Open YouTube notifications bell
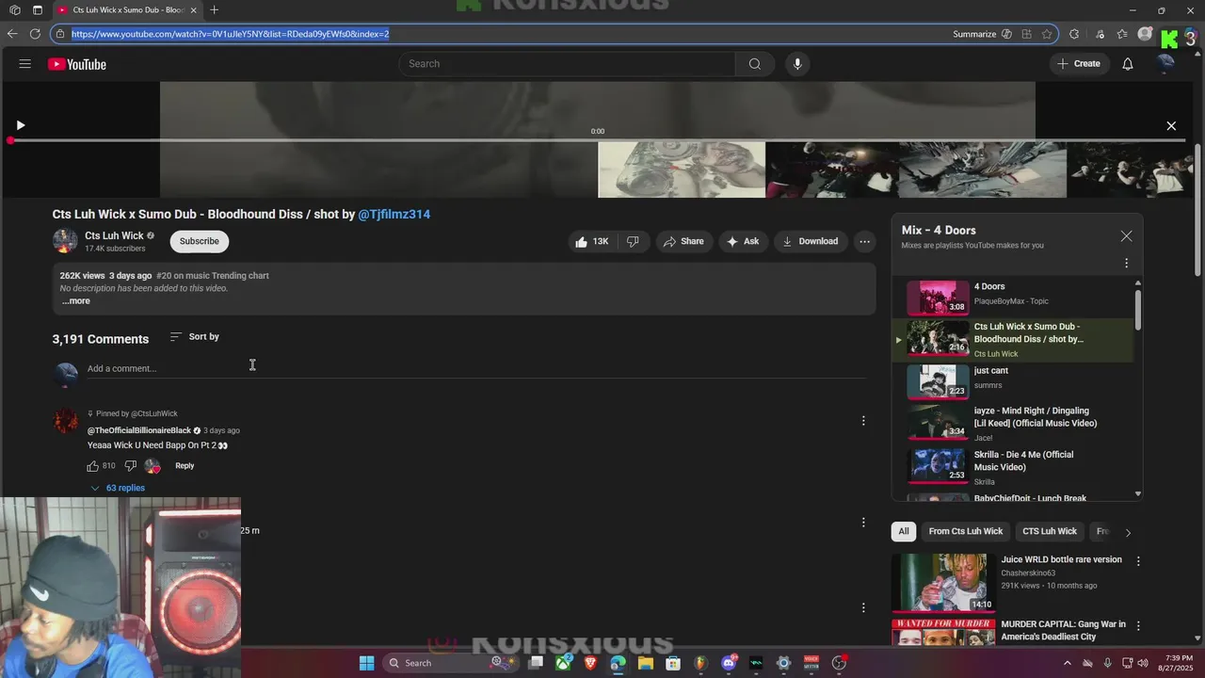The height and width of the screenshot is (678, 1205). pos(1128,64)
